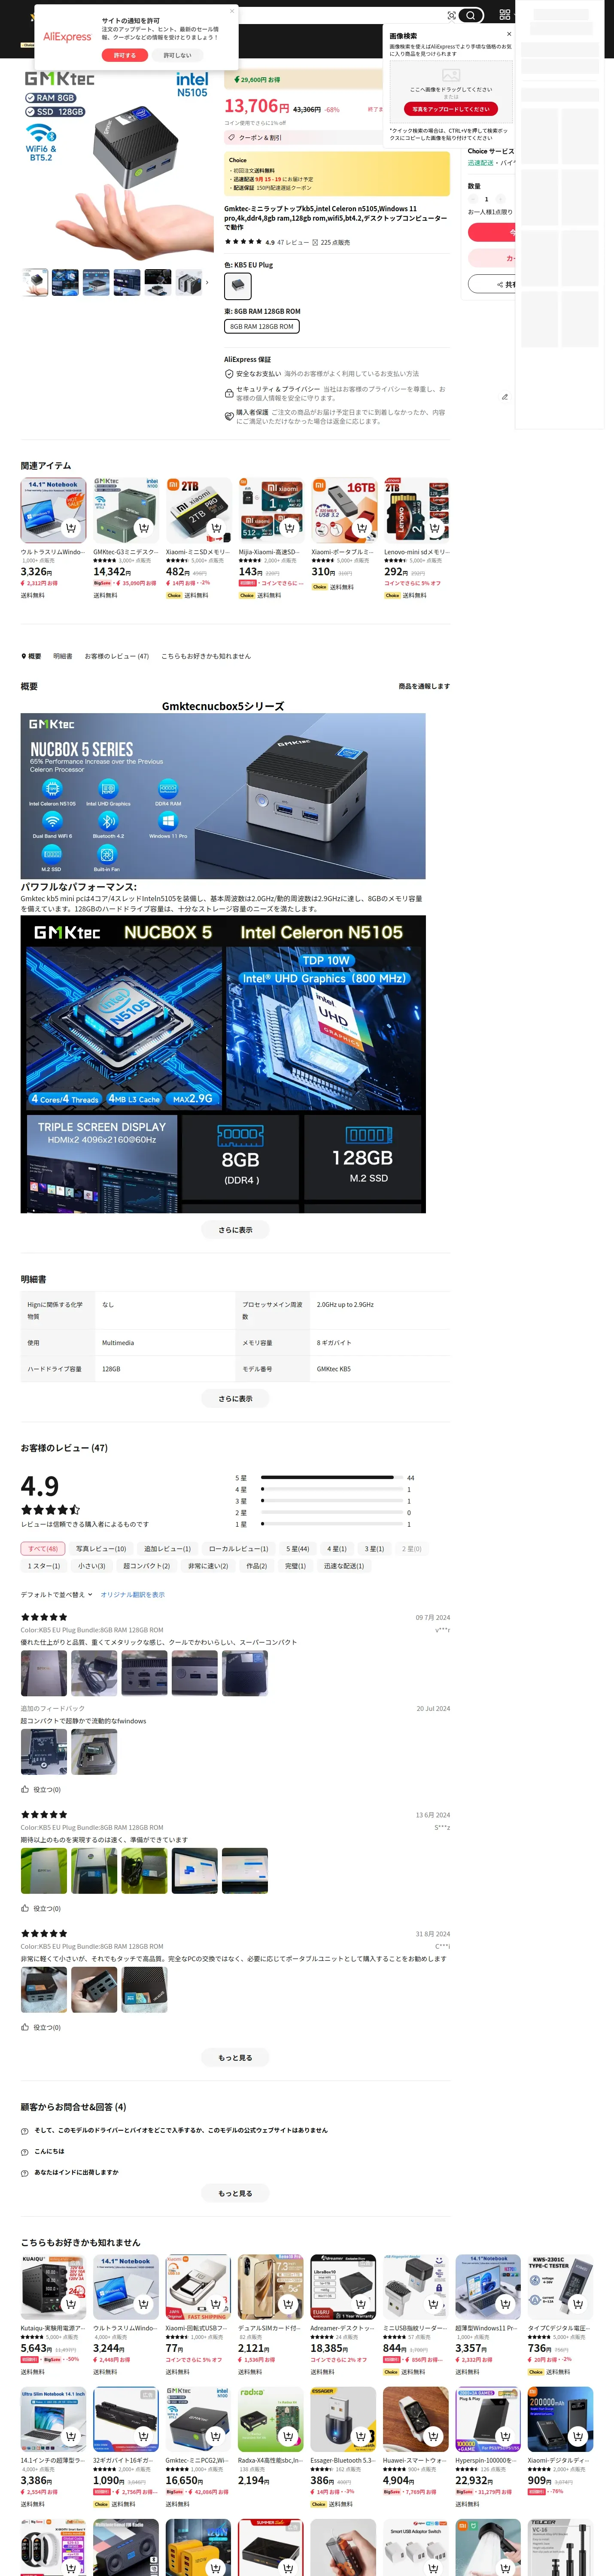Close the notification permission popup

click(x=232, y=11)
